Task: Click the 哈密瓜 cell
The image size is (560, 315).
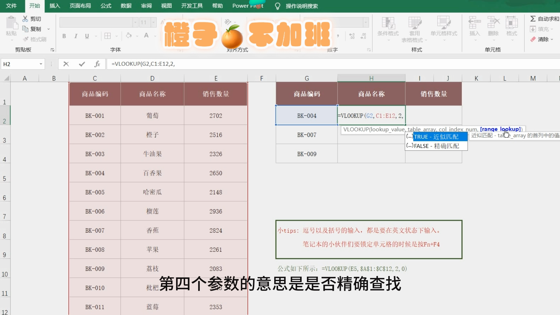Action: point(152,192)
